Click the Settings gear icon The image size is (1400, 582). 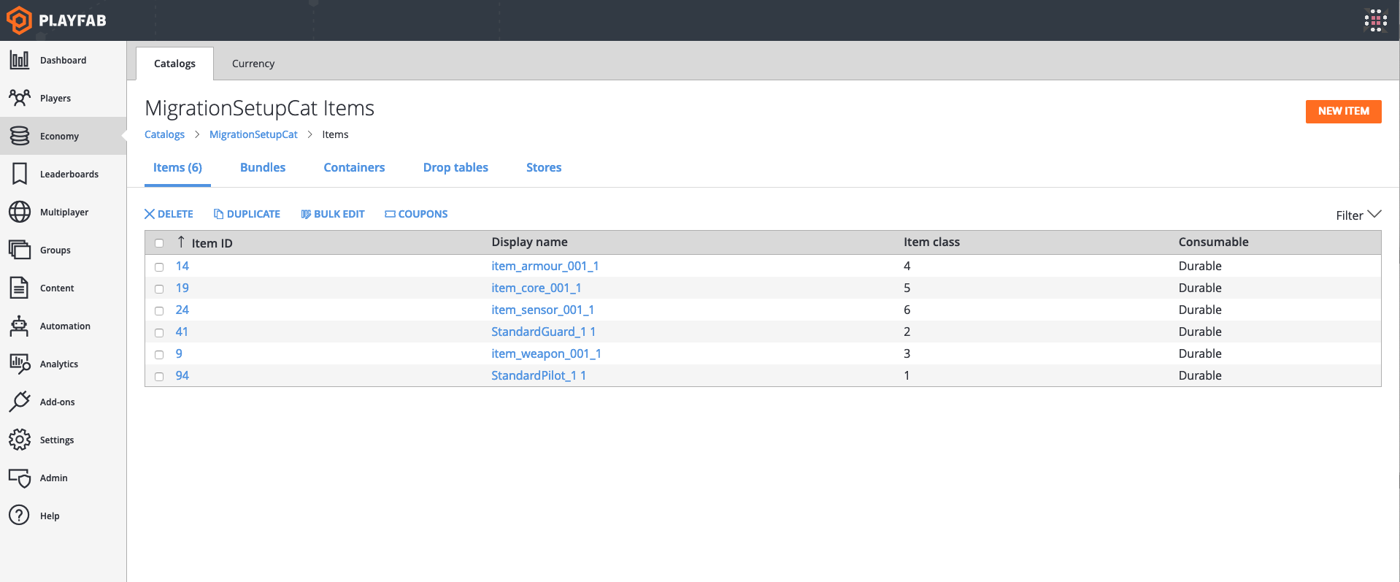click(x=20, y=440)
